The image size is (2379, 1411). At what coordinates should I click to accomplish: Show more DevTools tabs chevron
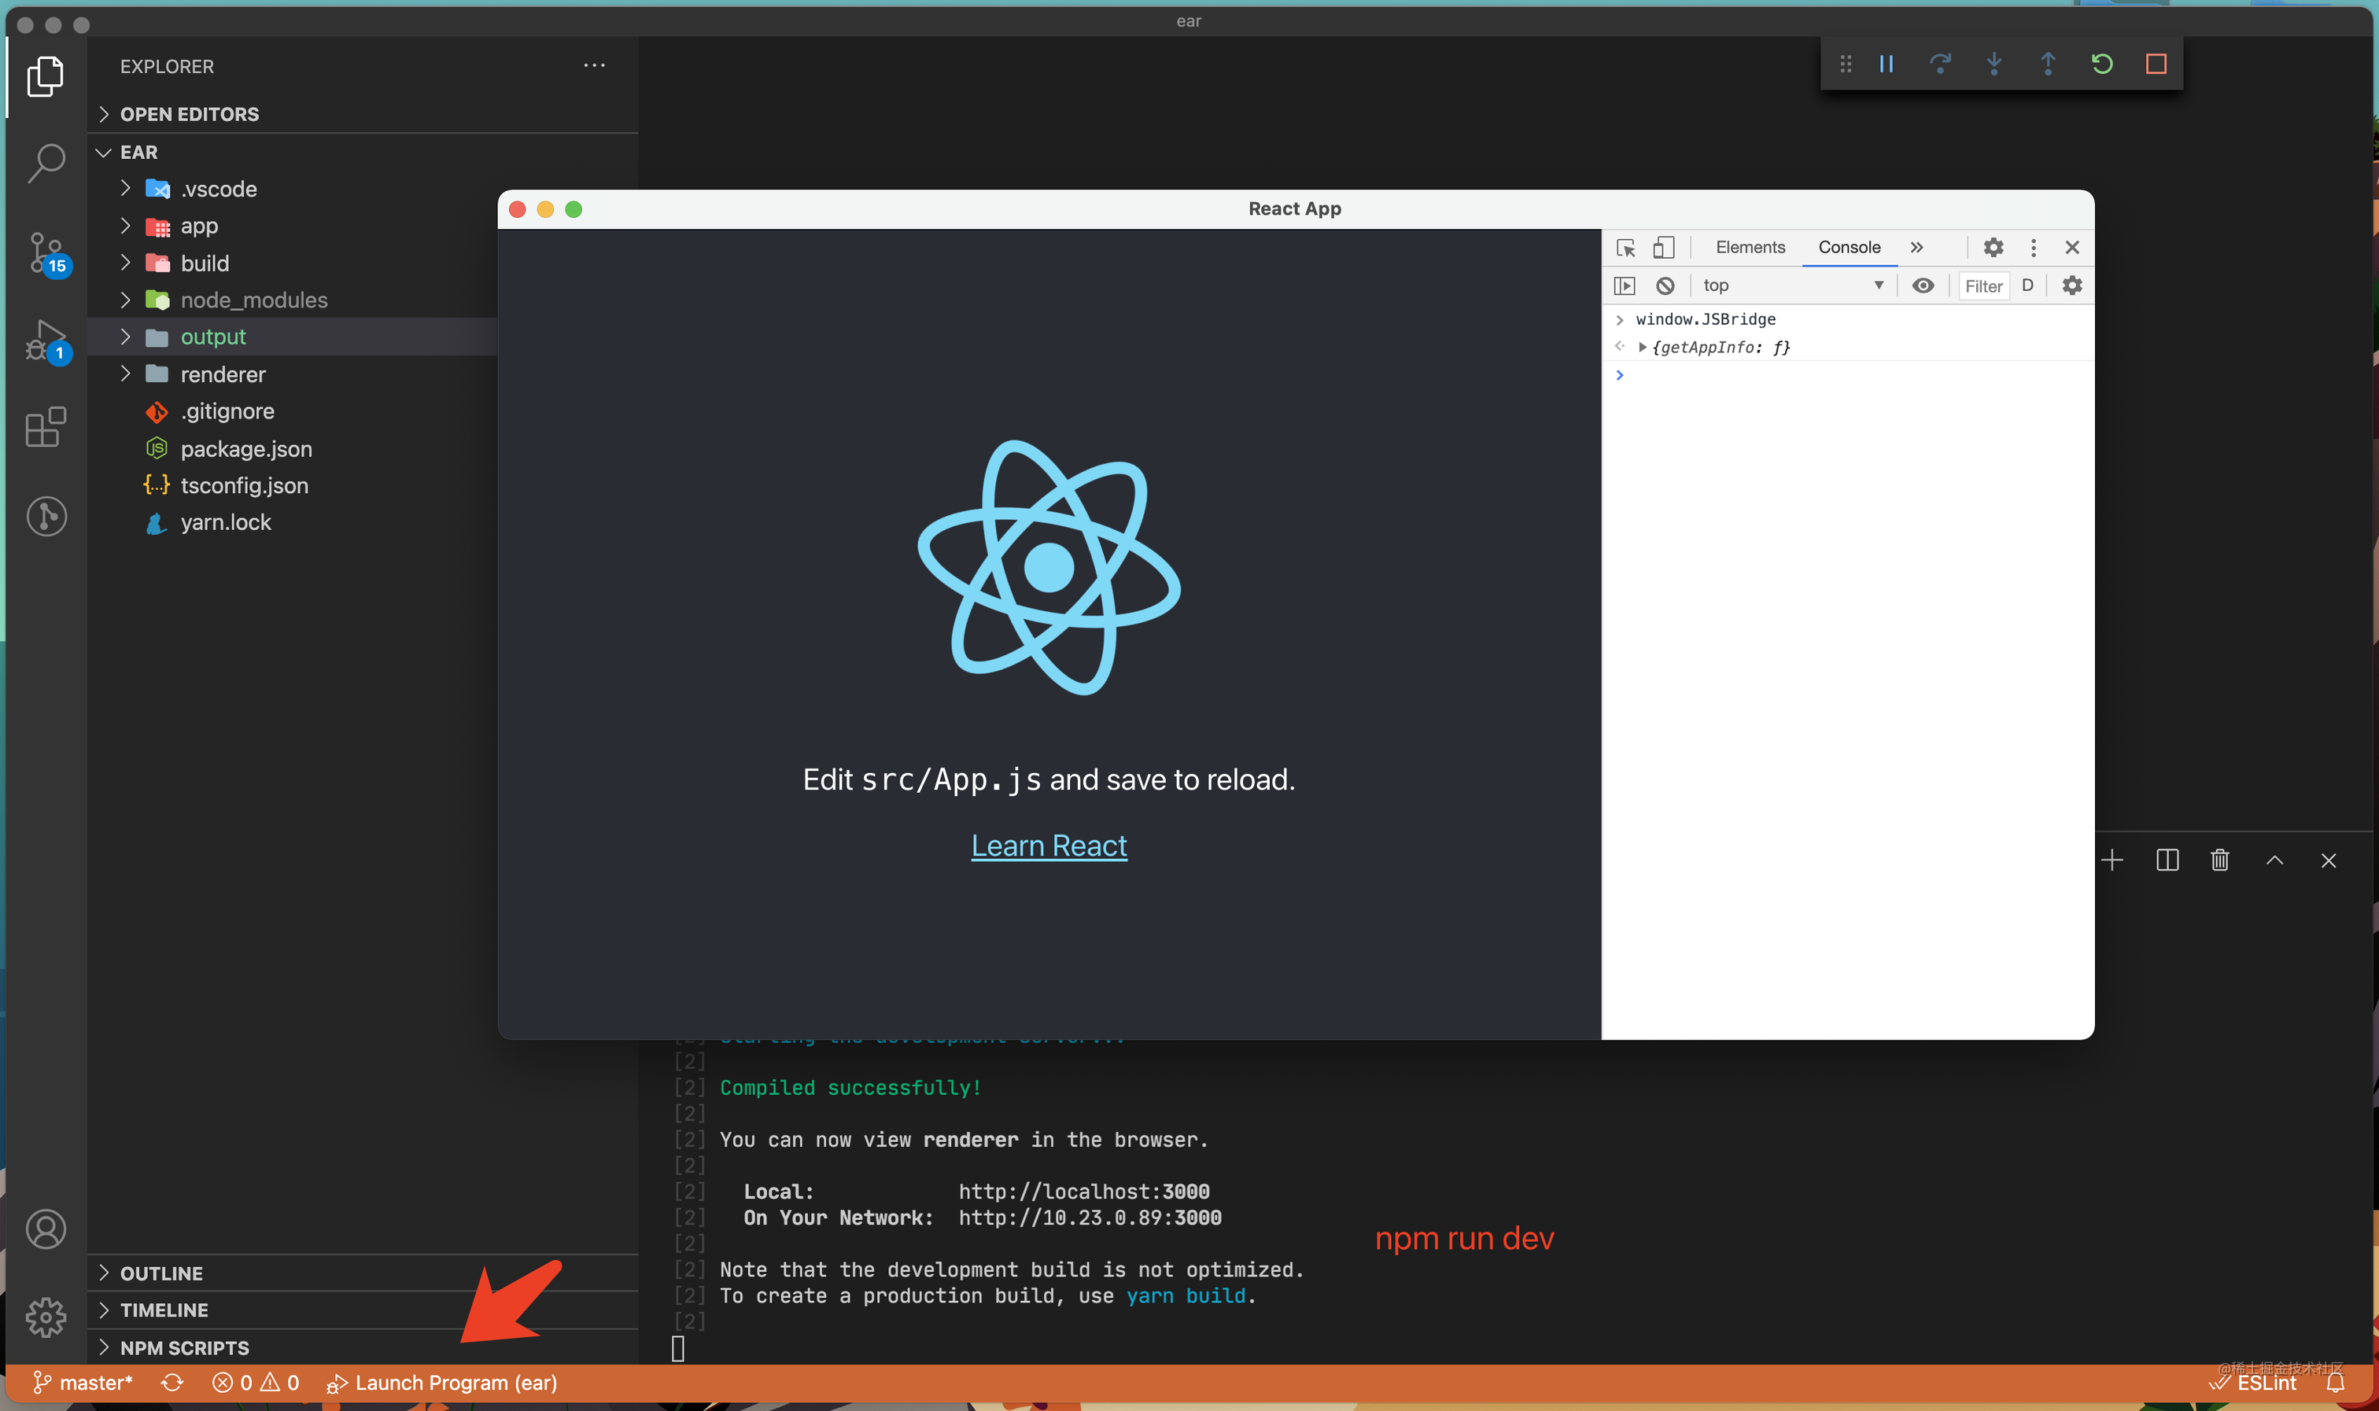[x=1917, y=247]
